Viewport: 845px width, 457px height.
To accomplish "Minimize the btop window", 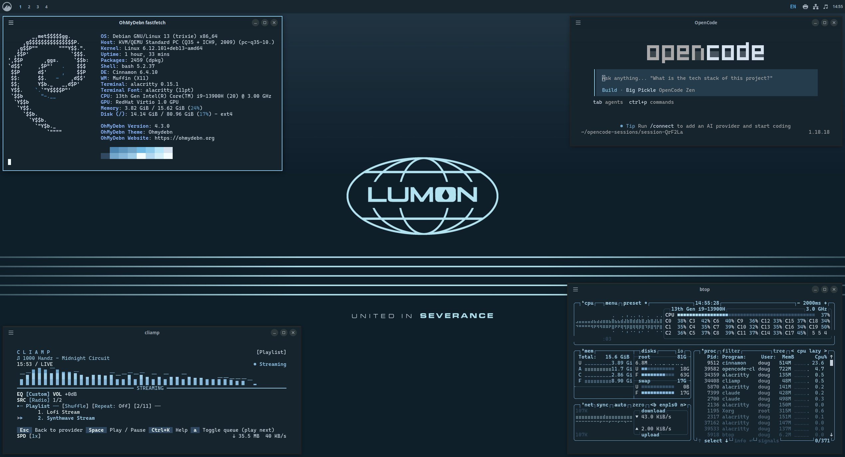I will tap(815, 289).
